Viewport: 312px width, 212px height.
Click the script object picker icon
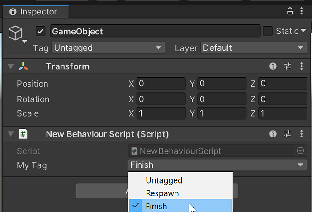coord(300,151)
